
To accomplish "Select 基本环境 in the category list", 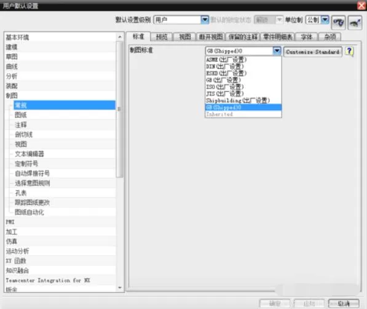I will [60, 38].
